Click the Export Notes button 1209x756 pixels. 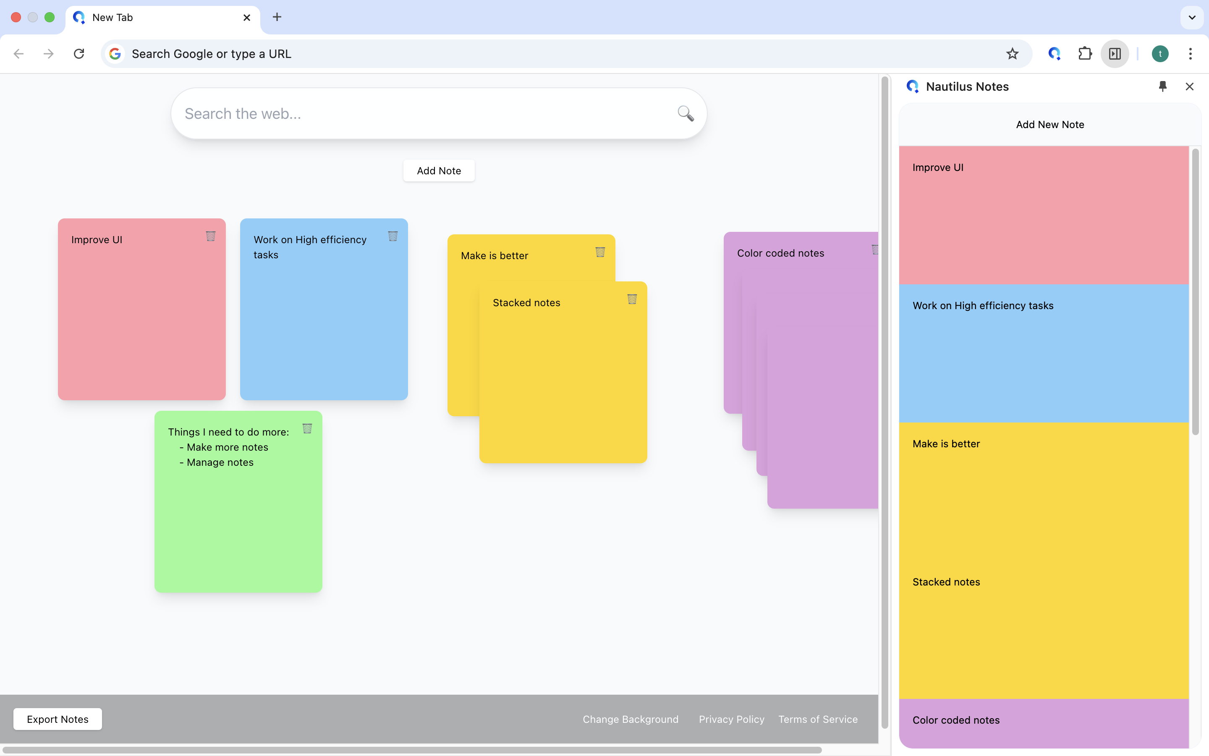(x=57, y=719)
